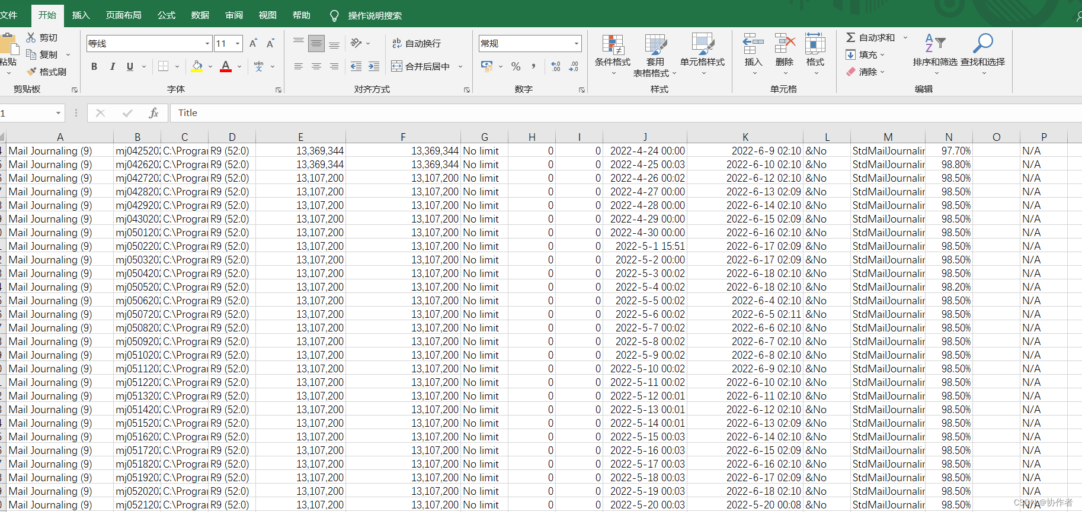Screen dimensions: 1082x512
Task: Toggle Italic formatting
Action: click(x=112, y=66)
